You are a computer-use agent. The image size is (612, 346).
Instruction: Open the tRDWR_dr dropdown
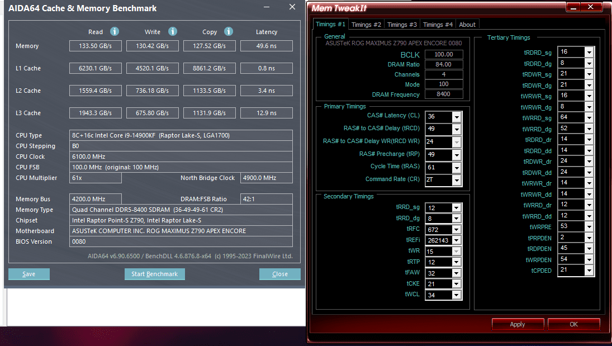pos(589,162)
